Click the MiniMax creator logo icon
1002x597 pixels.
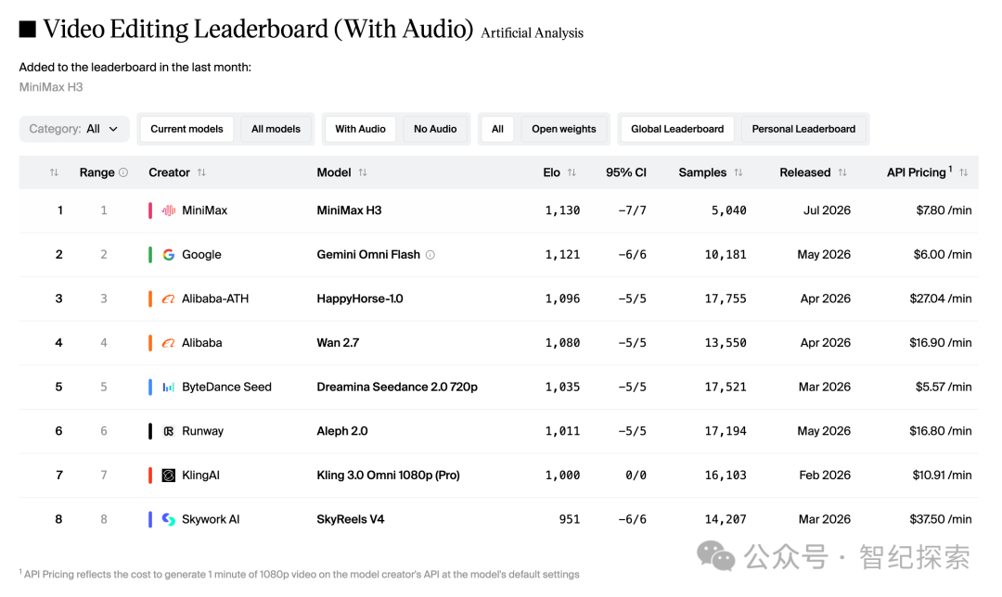point(169,210)
